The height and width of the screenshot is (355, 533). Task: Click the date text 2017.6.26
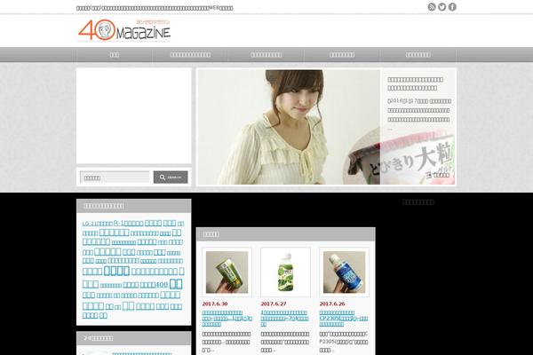click(x=332, y=304)
